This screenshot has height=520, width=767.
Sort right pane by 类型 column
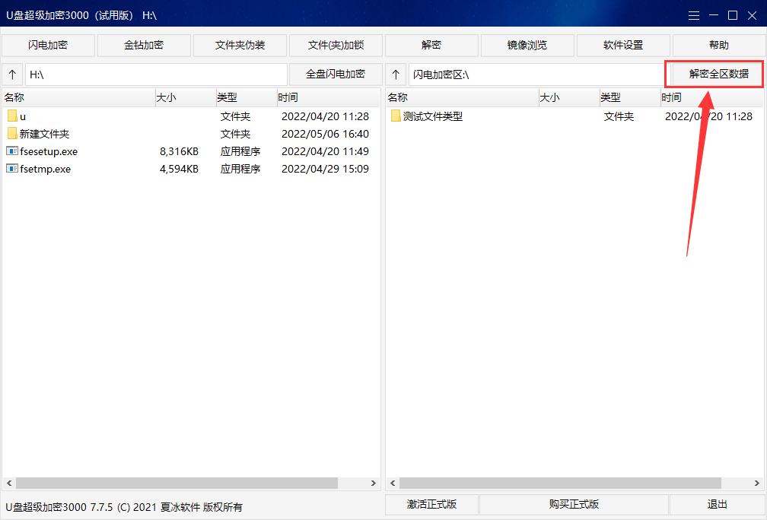coord(630,97)
